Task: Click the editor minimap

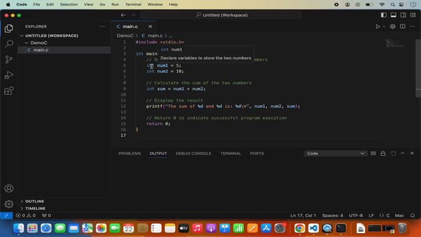Action: tap(395, 43)
